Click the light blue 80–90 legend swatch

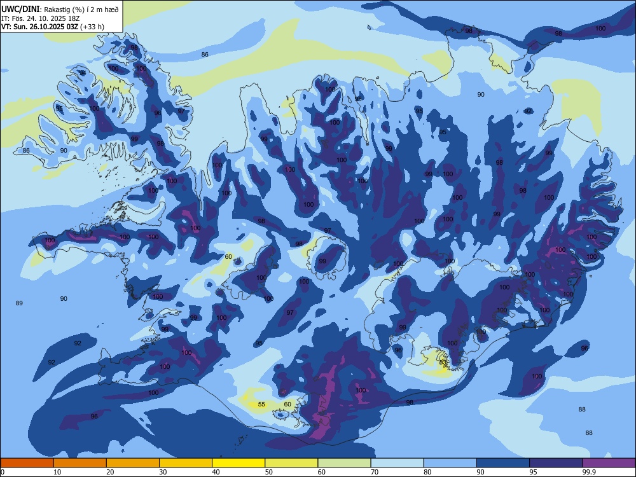tap(450, 463)
